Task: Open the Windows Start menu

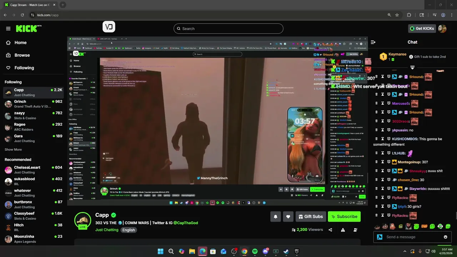Action: pos(161,251)
